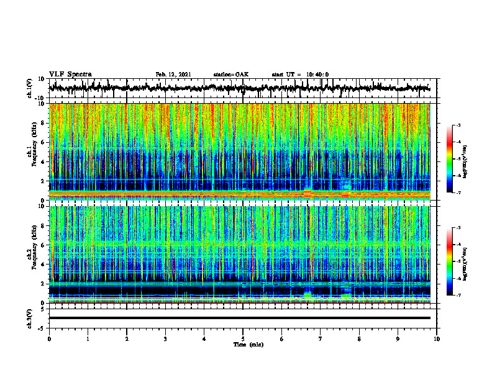Click the 1 minute tick label
The image size is (492, 380).
(x=88, y=339)
